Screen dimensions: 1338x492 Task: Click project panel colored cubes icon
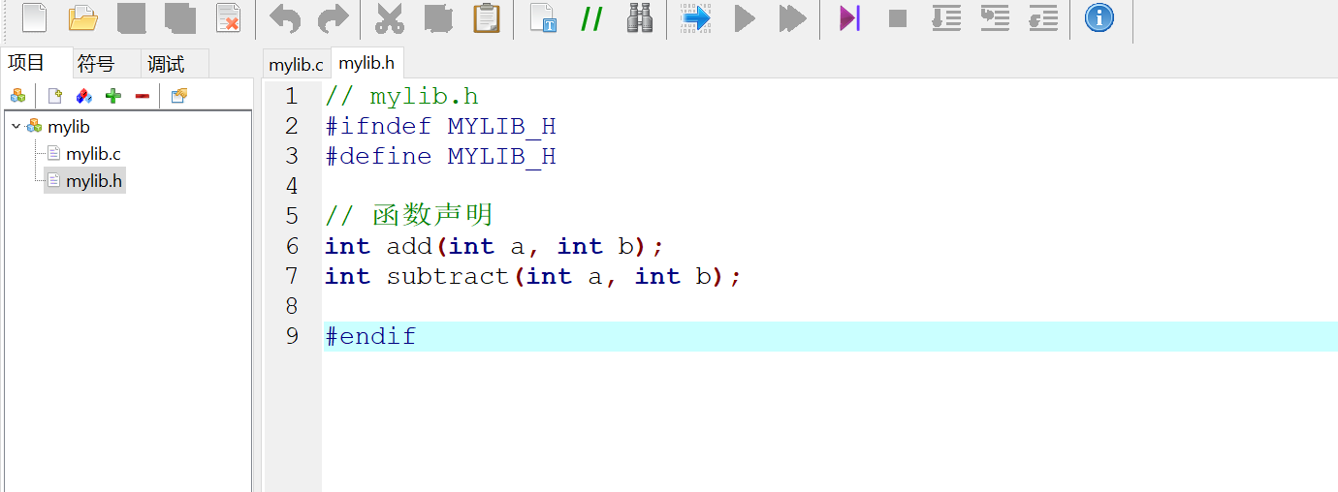[17, 95]
